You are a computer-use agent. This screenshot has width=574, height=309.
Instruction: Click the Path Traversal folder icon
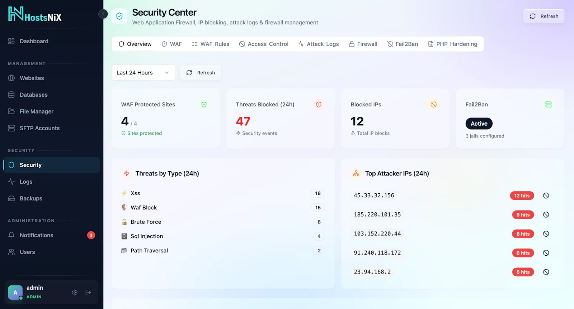click(x=124, y=251)
